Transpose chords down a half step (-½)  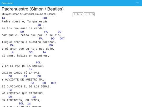93,14
